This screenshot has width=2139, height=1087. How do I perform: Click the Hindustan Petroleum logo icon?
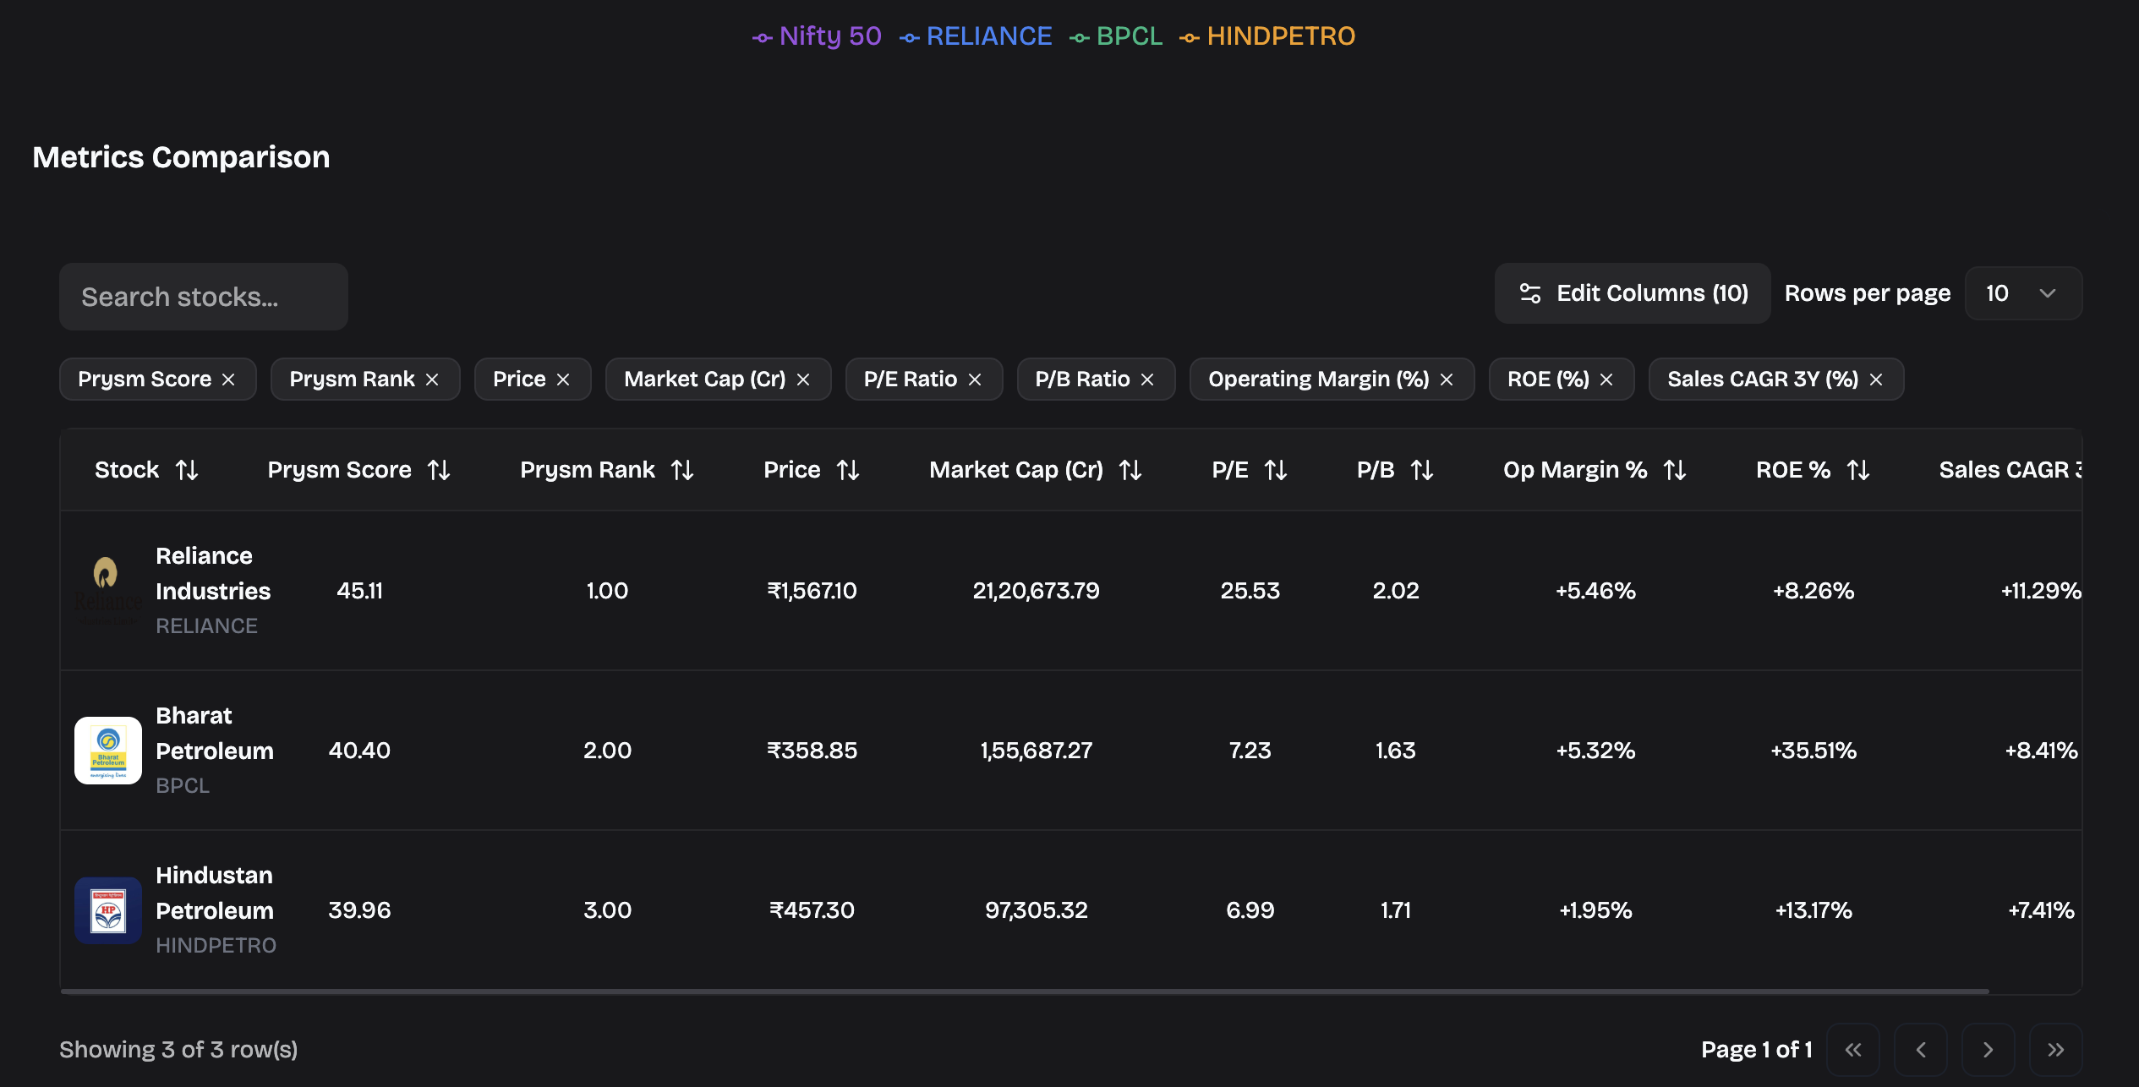tap(108, 910)
